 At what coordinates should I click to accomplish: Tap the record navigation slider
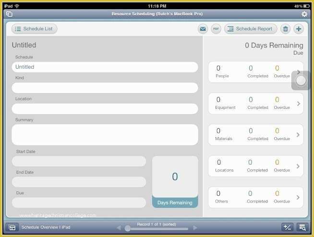pos(157,228)
